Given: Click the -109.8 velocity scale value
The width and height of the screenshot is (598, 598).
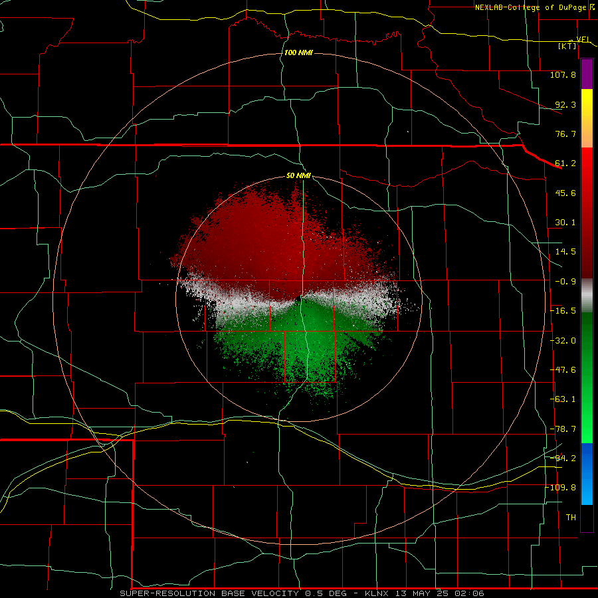Looking at the screenshot, I should 561,488.
